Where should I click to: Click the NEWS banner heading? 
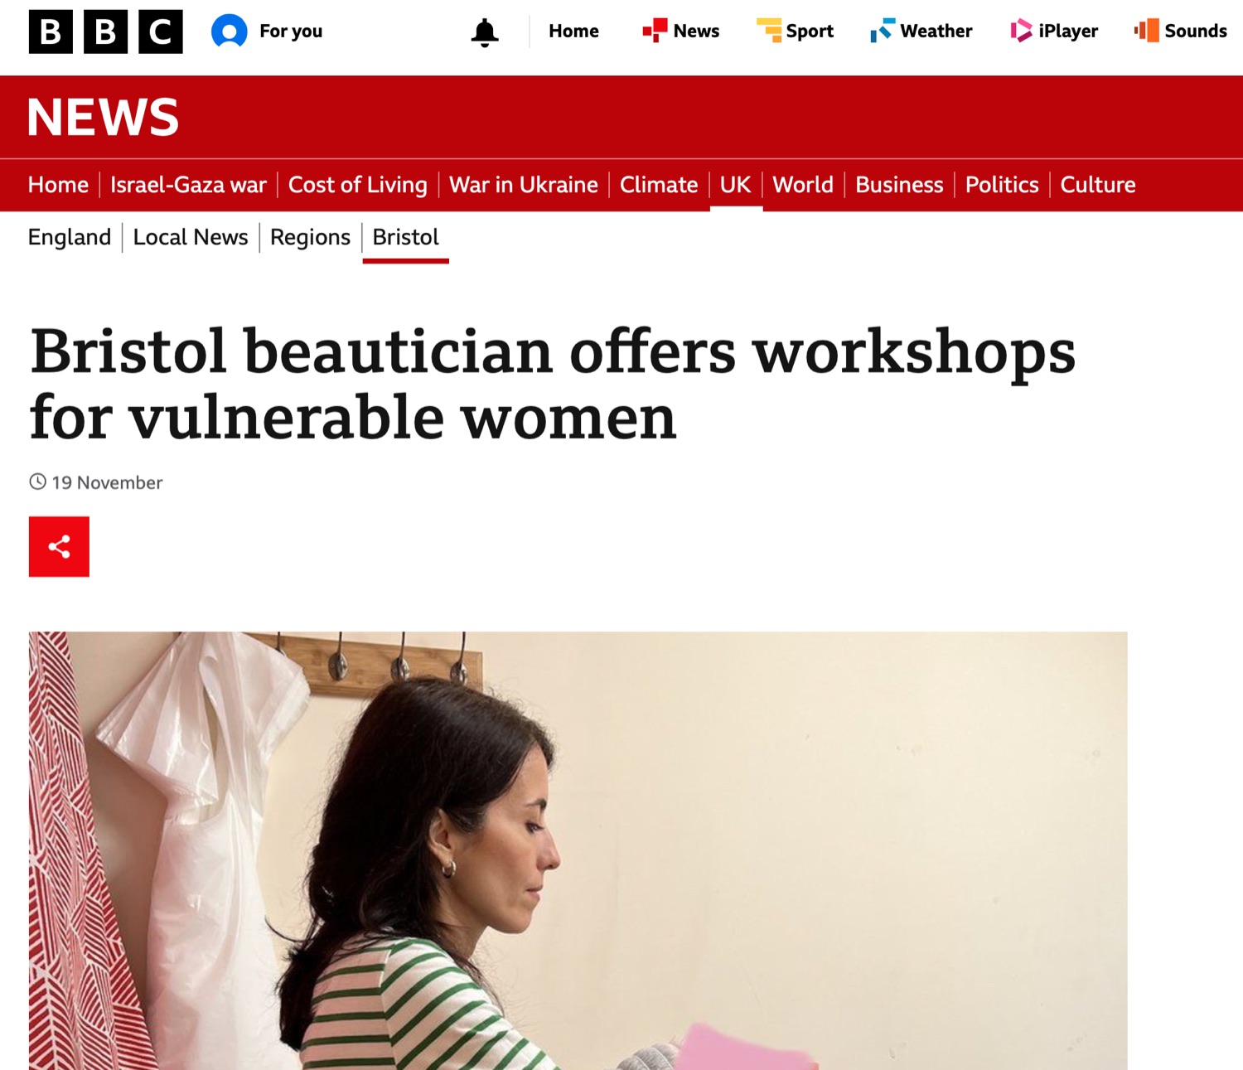coord(104,117)
